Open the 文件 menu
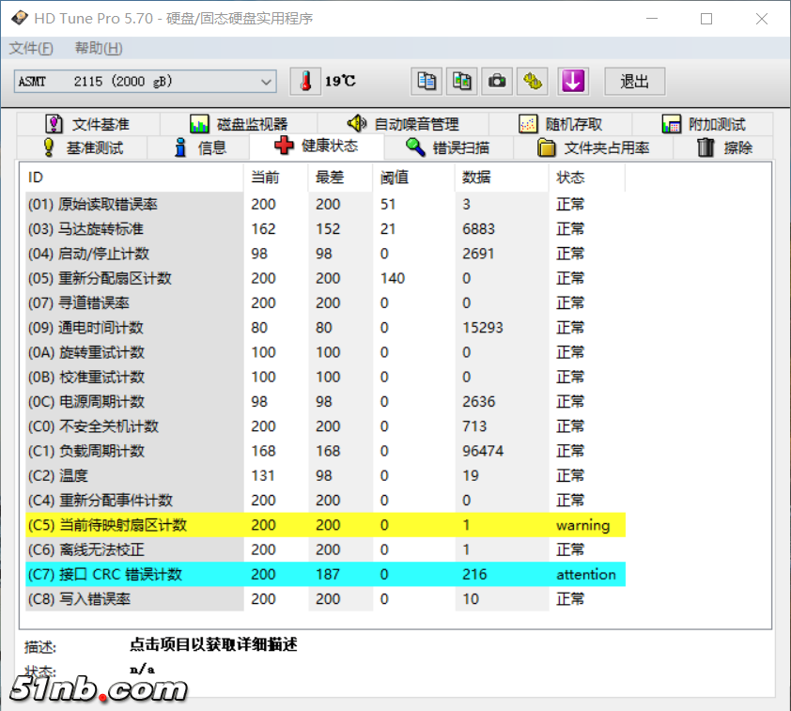The width and height of the screenshot is (791, 711). point(31,48)
